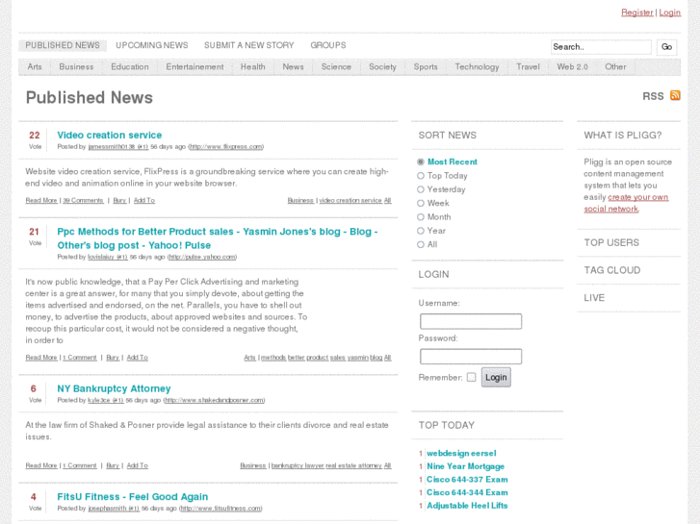Open the Science category
The image size is (700, 524).
click(336, 67)
